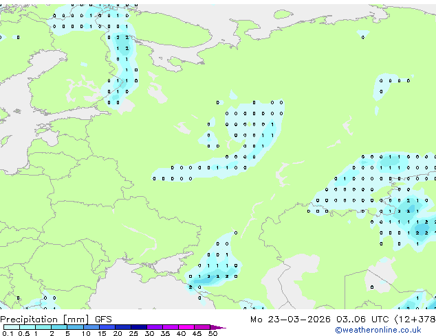Click the 0.1–0.5 mm legend color swatch
Viewport: 436px width, 336px height.
[x=12, y=327]
